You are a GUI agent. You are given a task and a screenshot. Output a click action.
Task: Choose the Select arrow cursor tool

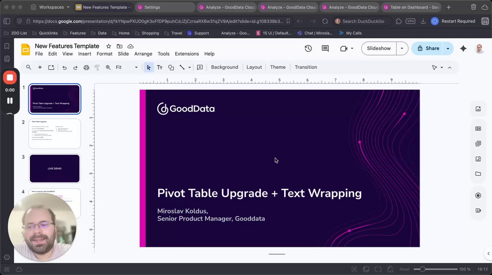(149, 67)
